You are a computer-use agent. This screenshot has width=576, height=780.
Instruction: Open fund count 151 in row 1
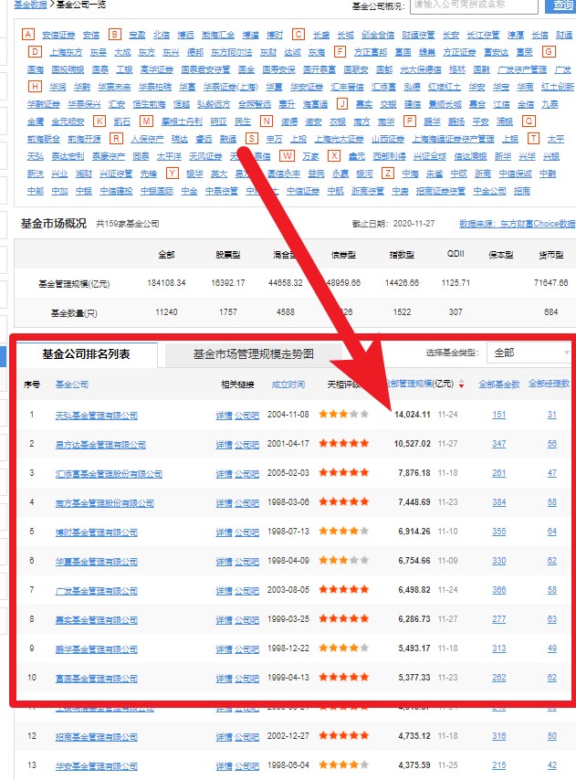pyautogui.click(x=499, y=415)
